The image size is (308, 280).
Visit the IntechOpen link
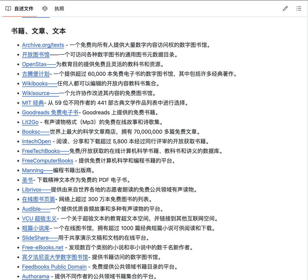point(36,141)
